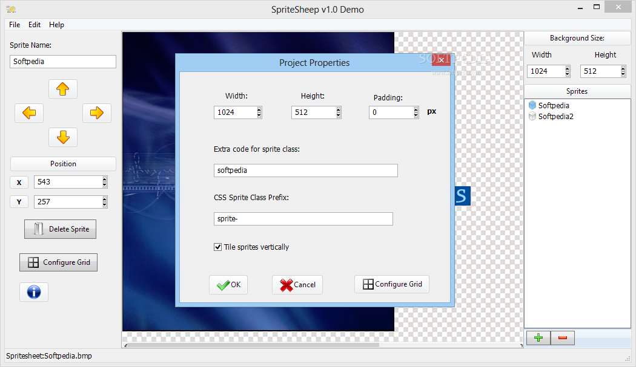
Task: Click the X label button
Action: [x=19, y=182]
